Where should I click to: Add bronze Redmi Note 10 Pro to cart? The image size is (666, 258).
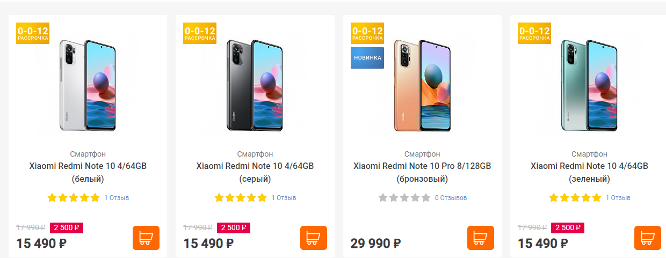coord(480,238)
